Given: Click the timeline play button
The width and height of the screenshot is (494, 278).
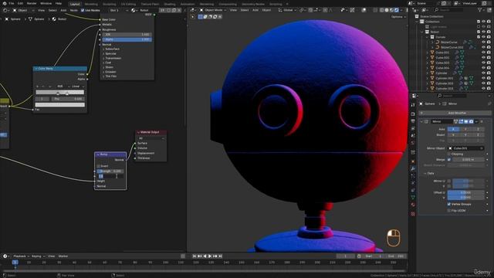Looking at the screenshot, I should click(210, 256).
